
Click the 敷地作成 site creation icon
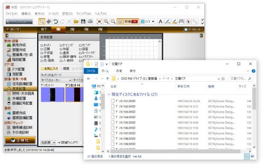click(x=9, y=45)
